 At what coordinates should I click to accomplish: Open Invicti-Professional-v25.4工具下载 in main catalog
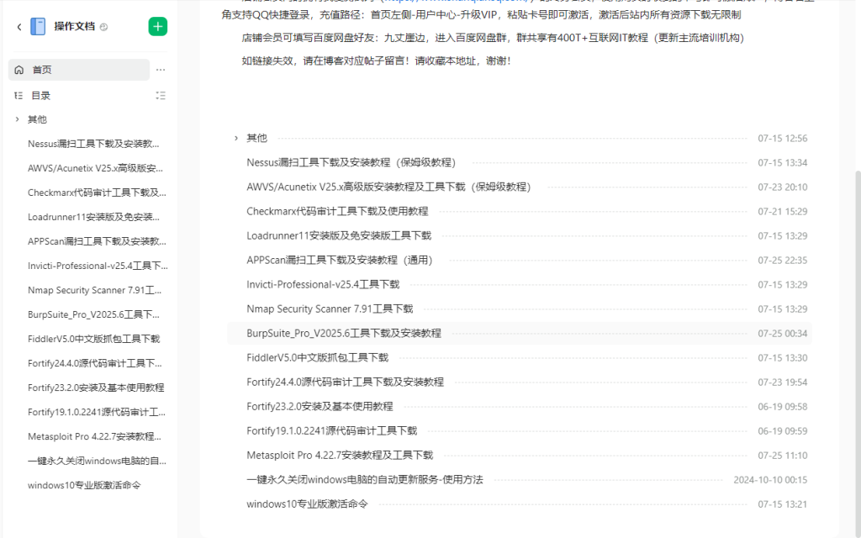(x=323, y=284)
